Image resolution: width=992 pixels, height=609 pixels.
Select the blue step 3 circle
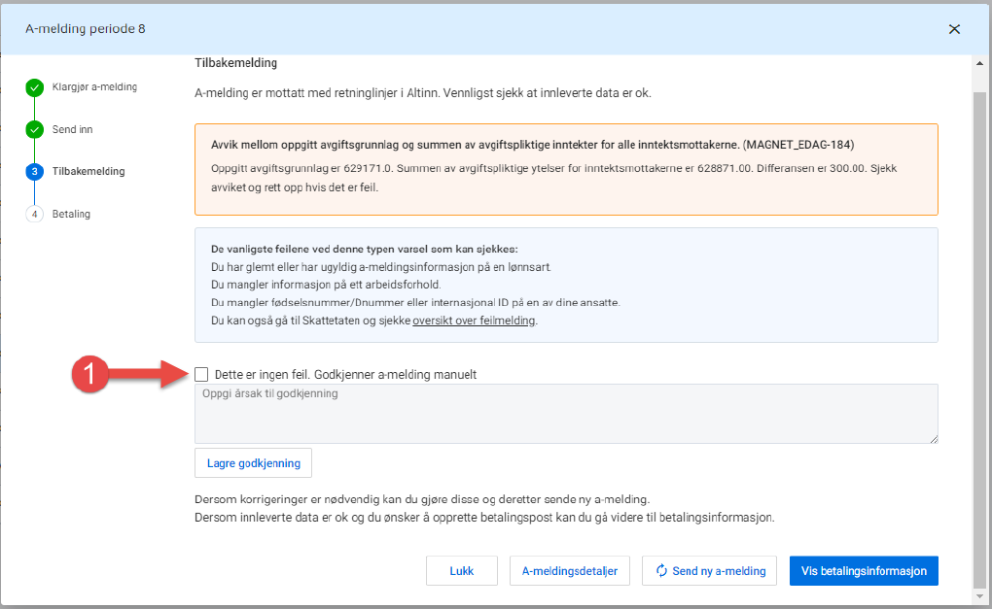click(x=35, y=172)
